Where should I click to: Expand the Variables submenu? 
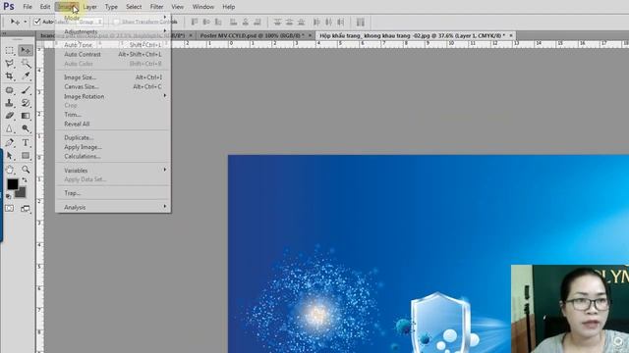113,171
